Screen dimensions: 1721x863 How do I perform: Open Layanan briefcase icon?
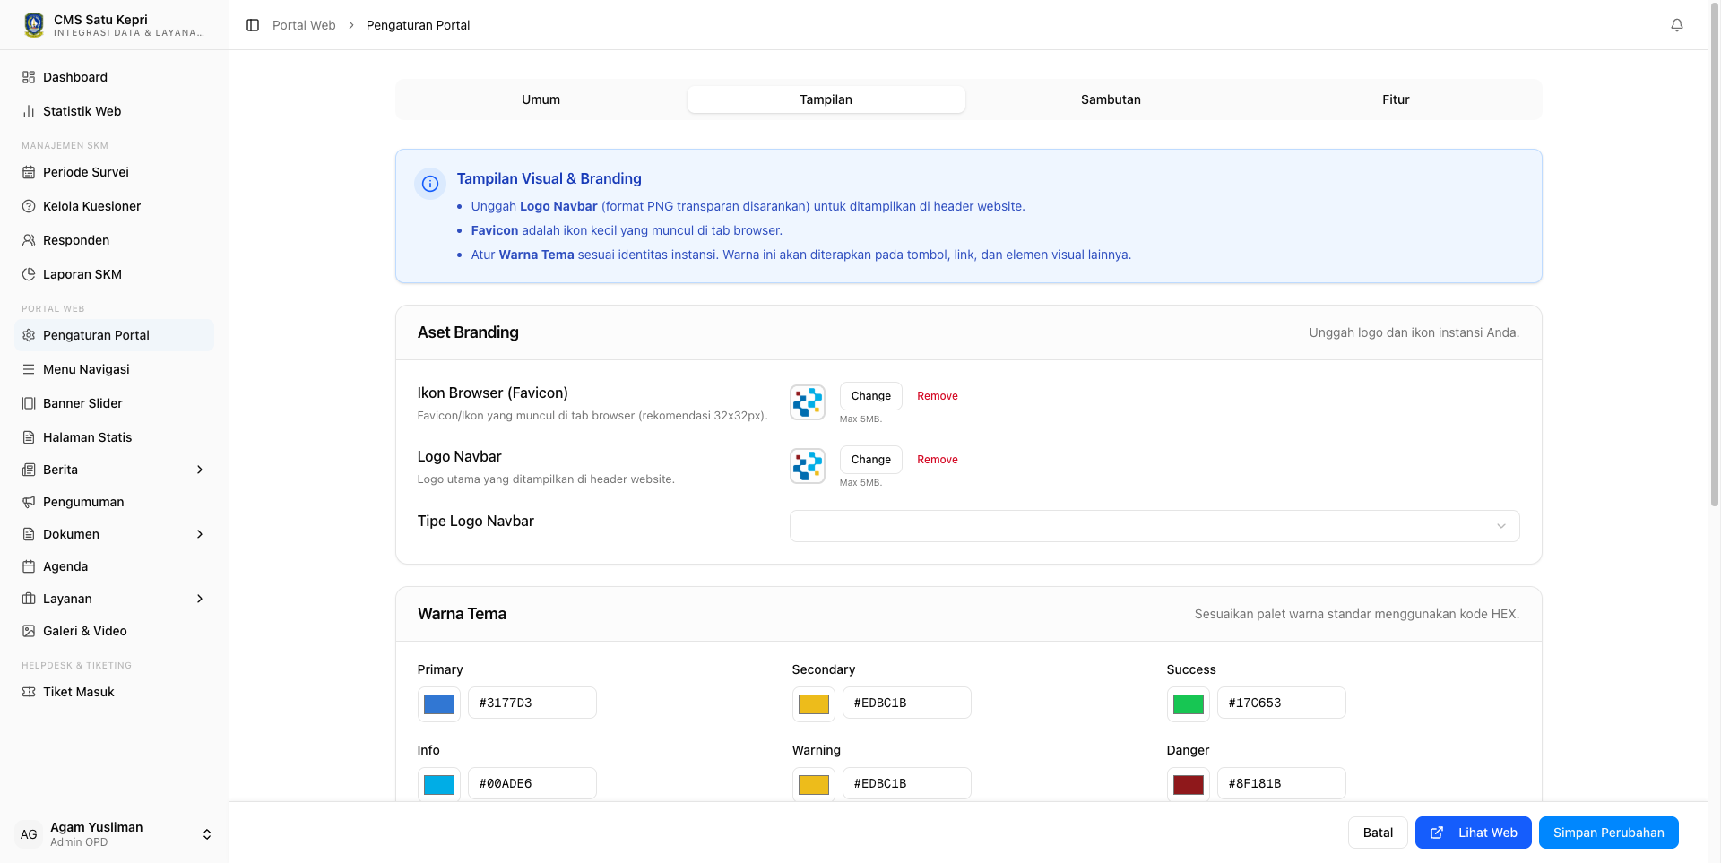tap(29, 599)
